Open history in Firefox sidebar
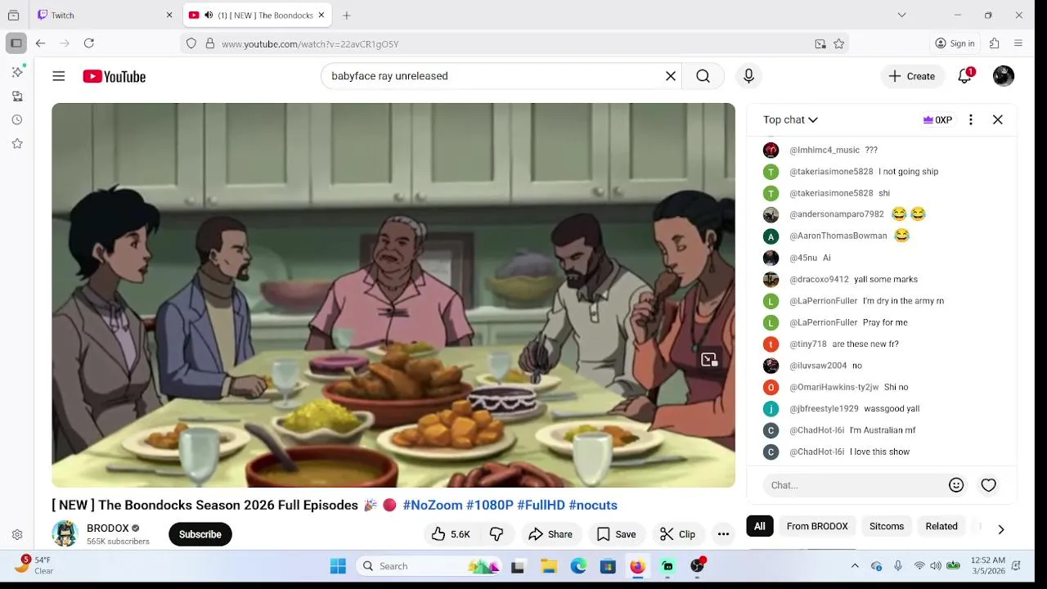The image size is (1047, 589). coord(17,119)
